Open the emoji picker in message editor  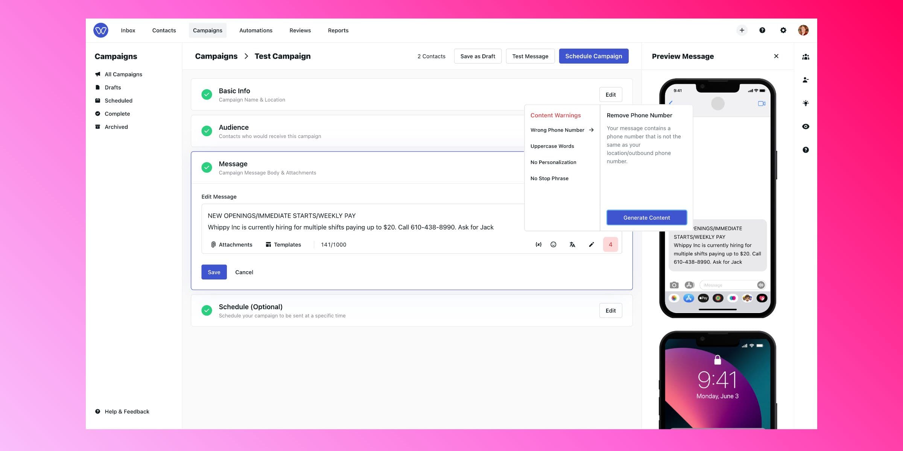553,244
